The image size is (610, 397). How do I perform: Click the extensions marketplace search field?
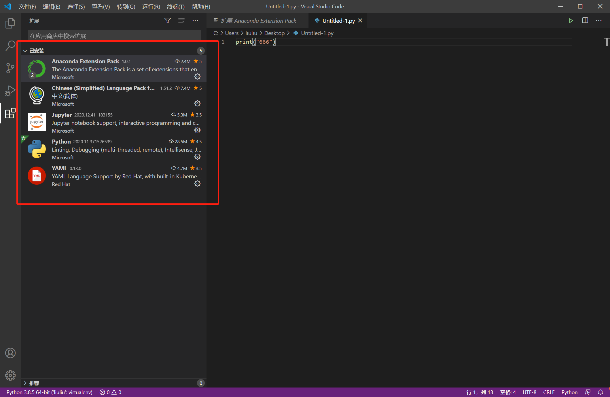[x=114, y=36]
